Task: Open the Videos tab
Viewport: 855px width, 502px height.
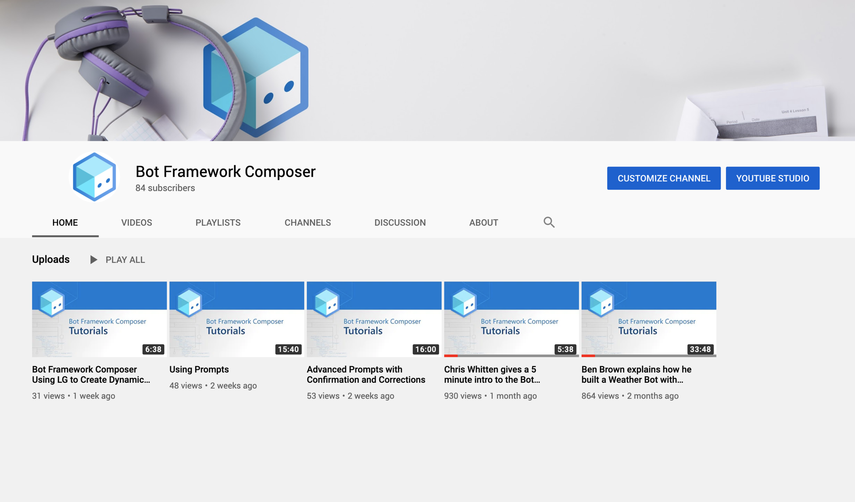Action: pyautogui.click(x=136, y=223)
